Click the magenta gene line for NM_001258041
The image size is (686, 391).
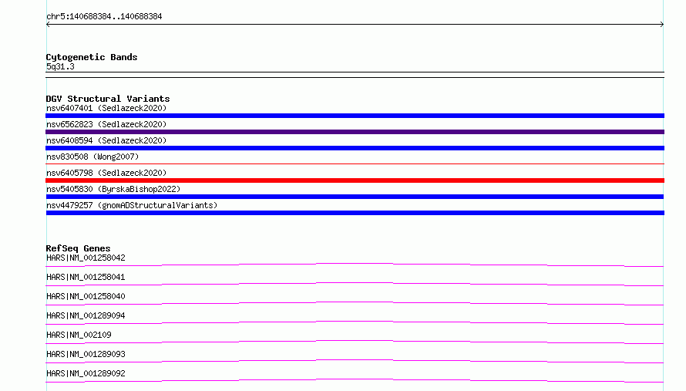(355, 284)
